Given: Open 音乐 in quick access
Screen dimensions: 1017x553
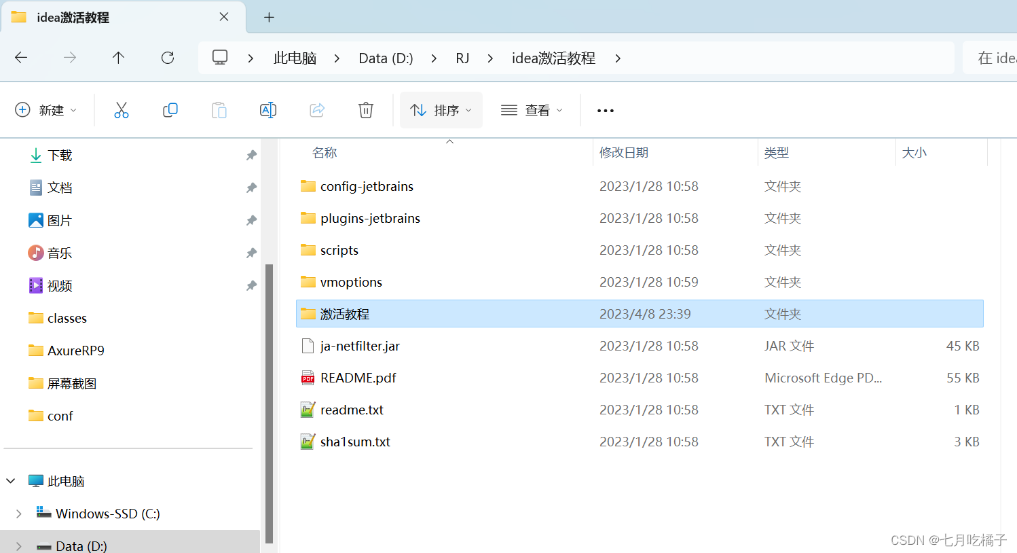Looking at the screenshot, I should click(x=60, y=253).
